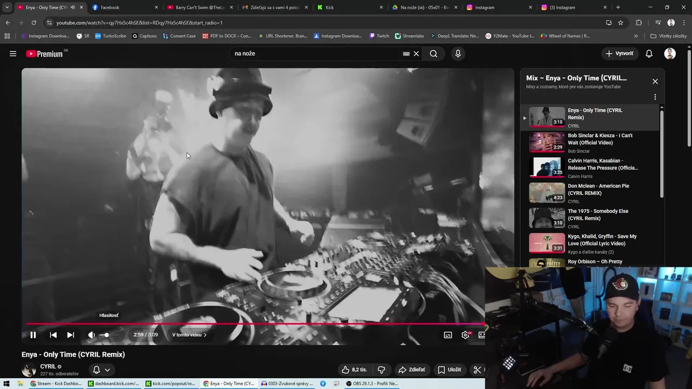The width and height of the screenshot is (692, 389).
Task: Play 'Kygo, Khalid, Gryffin - Save My Love'
Action: [x=590, y=244]
